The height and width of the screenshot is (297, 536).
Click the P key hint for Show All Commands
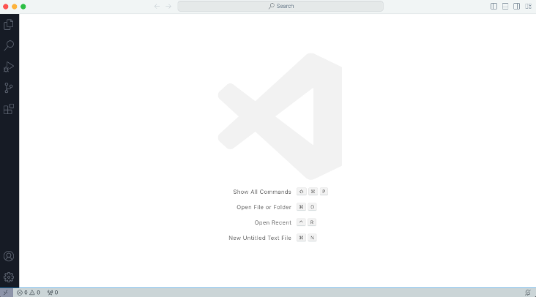click(324, 192)
